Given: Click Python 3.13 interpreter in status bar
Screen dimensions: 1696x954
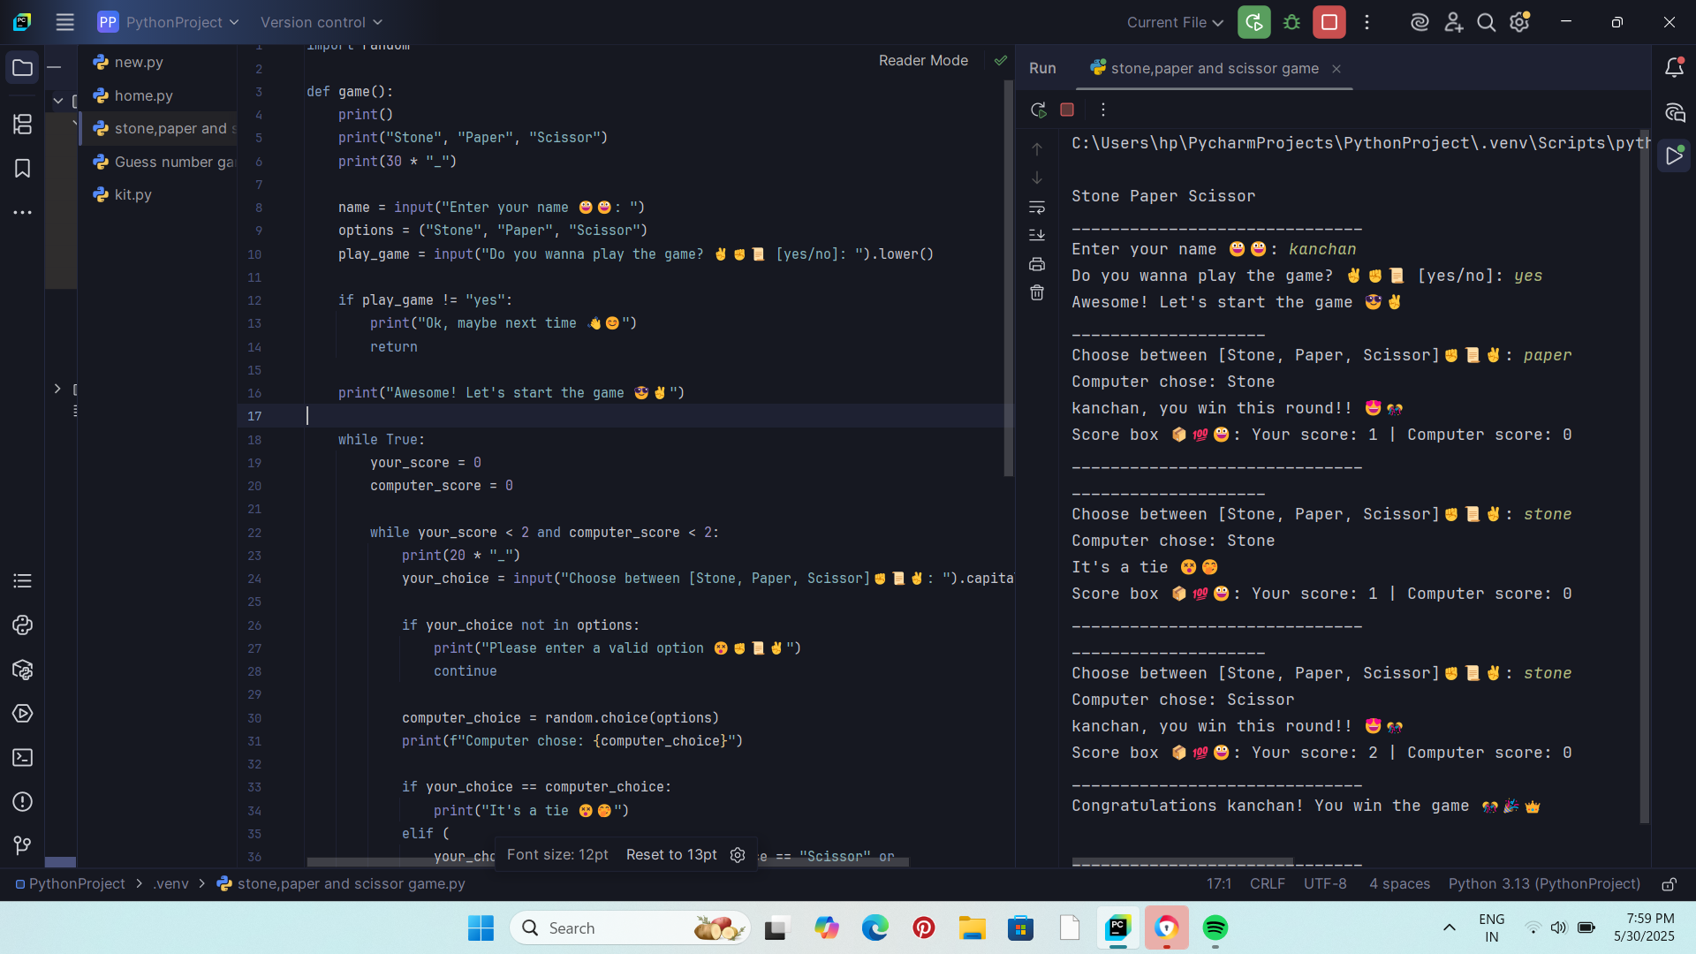Looking at the screenshot, I should pos(1543,883).
